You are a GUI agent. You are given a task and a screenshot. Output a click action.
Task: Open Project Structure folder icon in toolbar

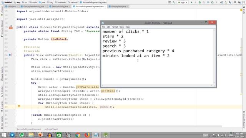point(239,2)
